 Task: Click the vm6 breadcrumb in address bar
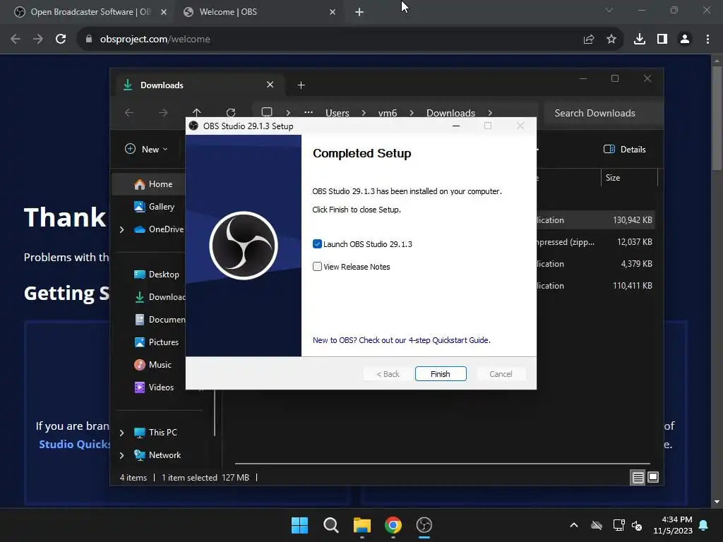point(388,113)
